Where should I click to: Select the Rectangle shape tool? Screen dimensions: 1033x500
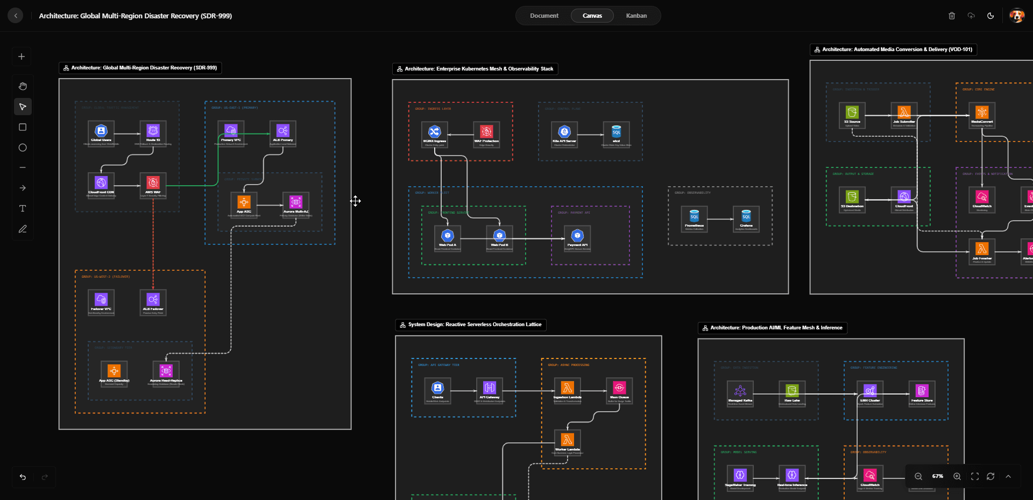click(23, 127)
